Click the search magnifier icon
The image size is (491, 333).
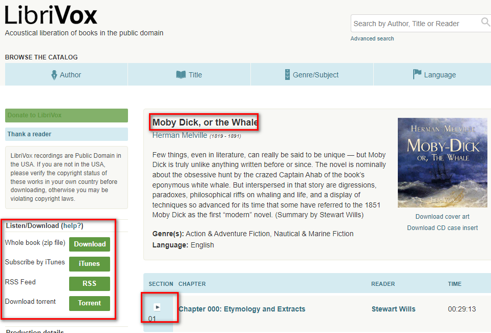click(x=485, y=22)
